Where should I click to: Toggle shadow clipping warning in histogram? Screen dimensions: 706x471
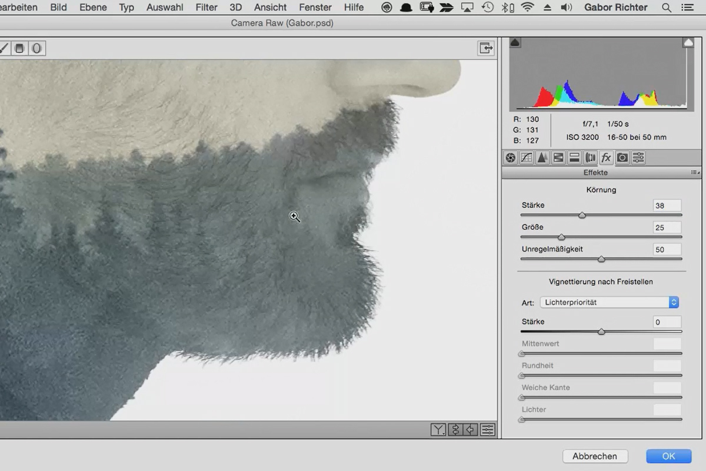point(515,42)
